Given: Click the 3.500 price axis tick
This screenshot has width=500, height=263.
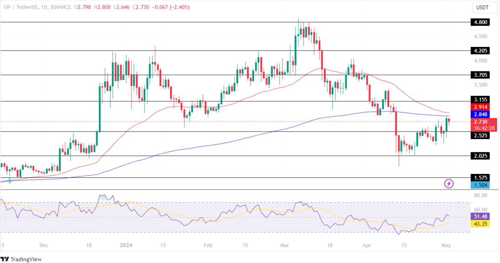Looking at the screenshot, I should coord(480,85).
